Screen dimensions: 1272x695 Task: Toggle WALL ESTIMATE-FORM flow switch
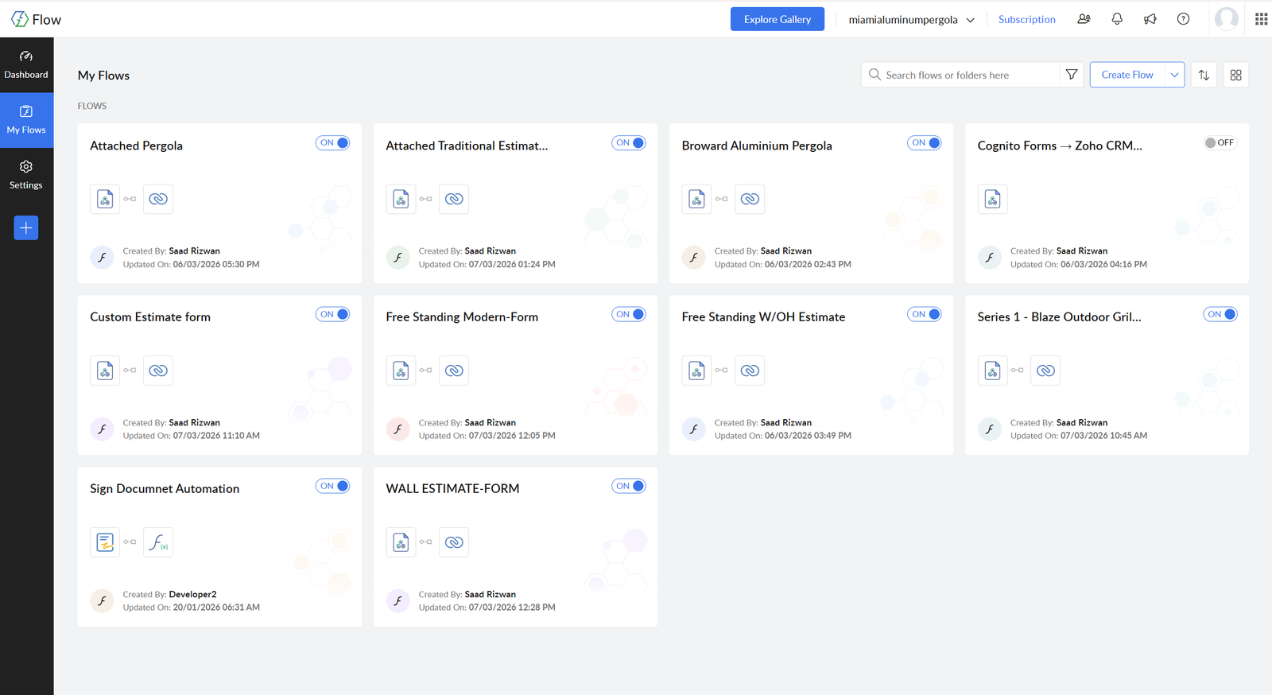coord(628,486)
